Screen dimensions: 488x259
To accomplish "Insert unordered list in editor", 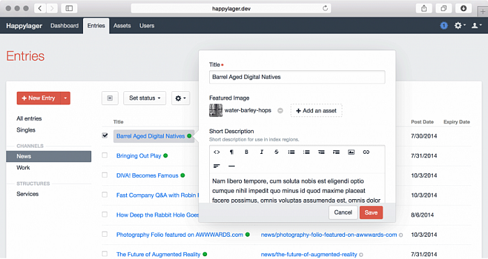I will (x=291, y=152).
